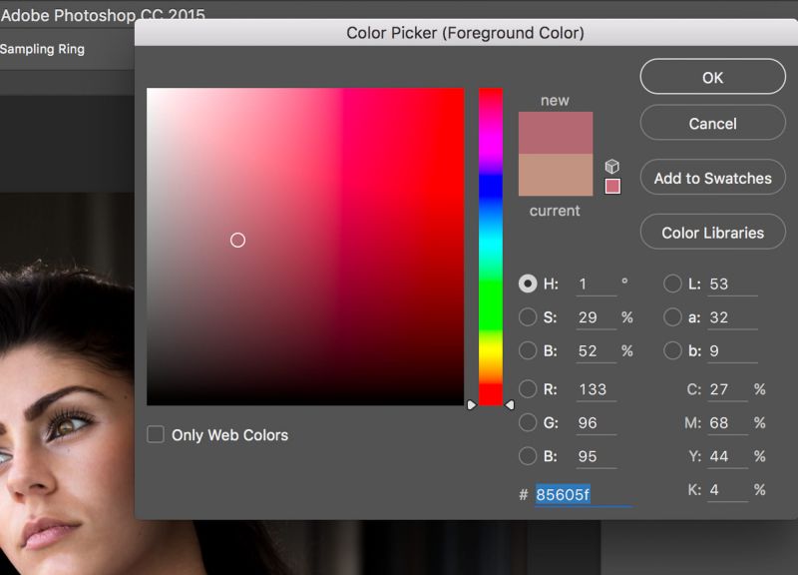Select the H hue radio button
This screenshot has height=575, width=798.
pyautogui.click(x=529, y=285)
